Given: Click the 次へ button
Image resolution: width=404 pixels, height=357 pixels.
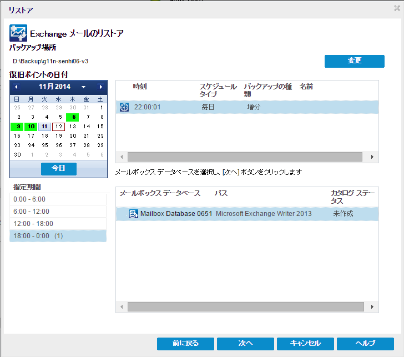Looking at the screenshot, I should (x=245, y=344).
